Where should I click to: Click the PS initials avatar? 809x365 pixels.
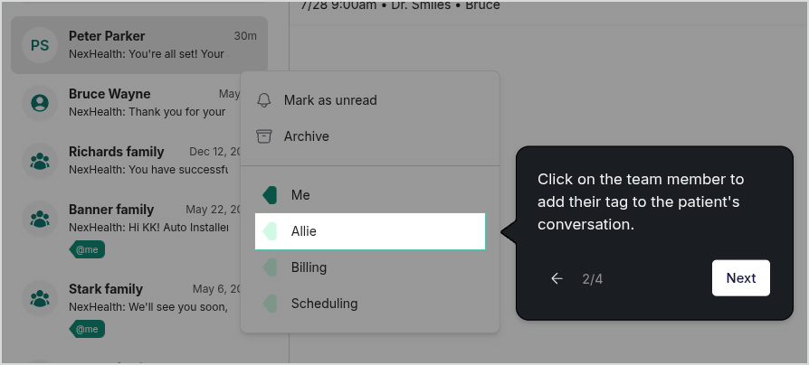[40, 45]
